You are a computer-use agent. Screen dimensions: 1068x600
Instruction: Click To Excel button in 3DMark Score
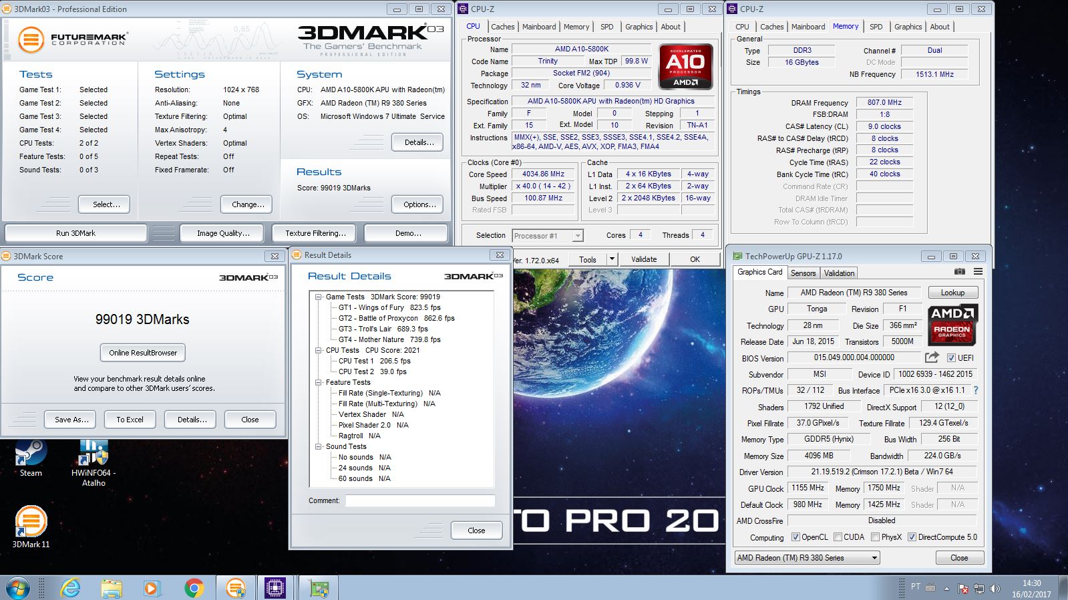[x=130, y=420]
